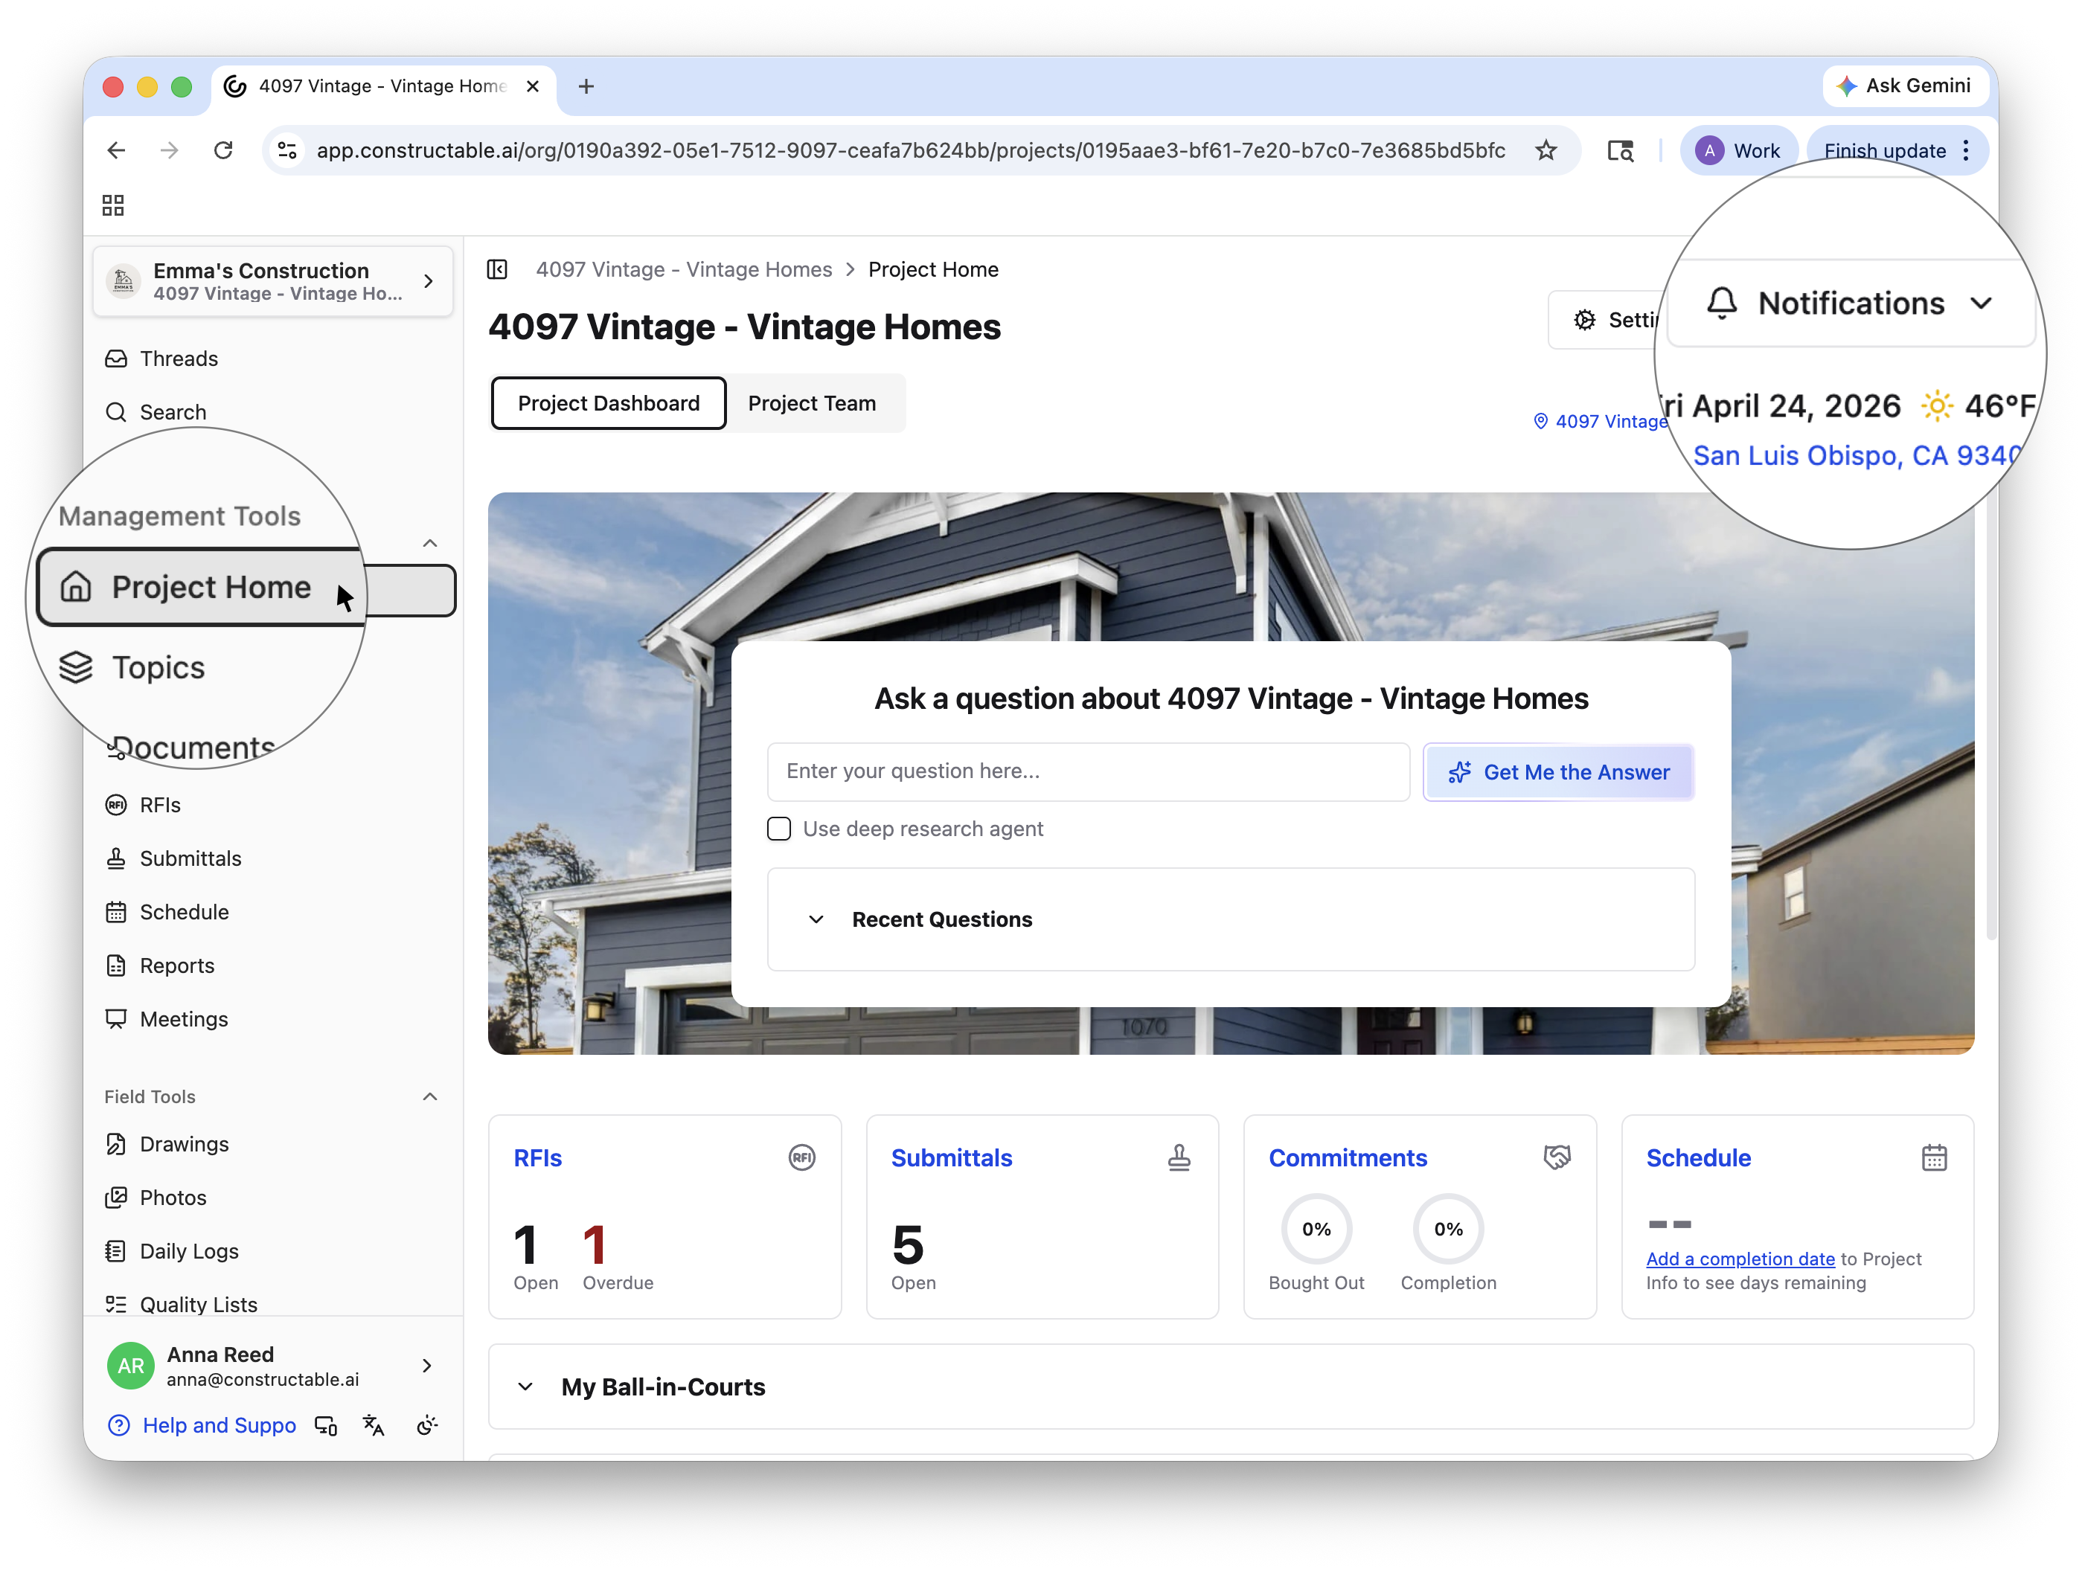Open Photos under Field Tools

tap(273, 1198)
